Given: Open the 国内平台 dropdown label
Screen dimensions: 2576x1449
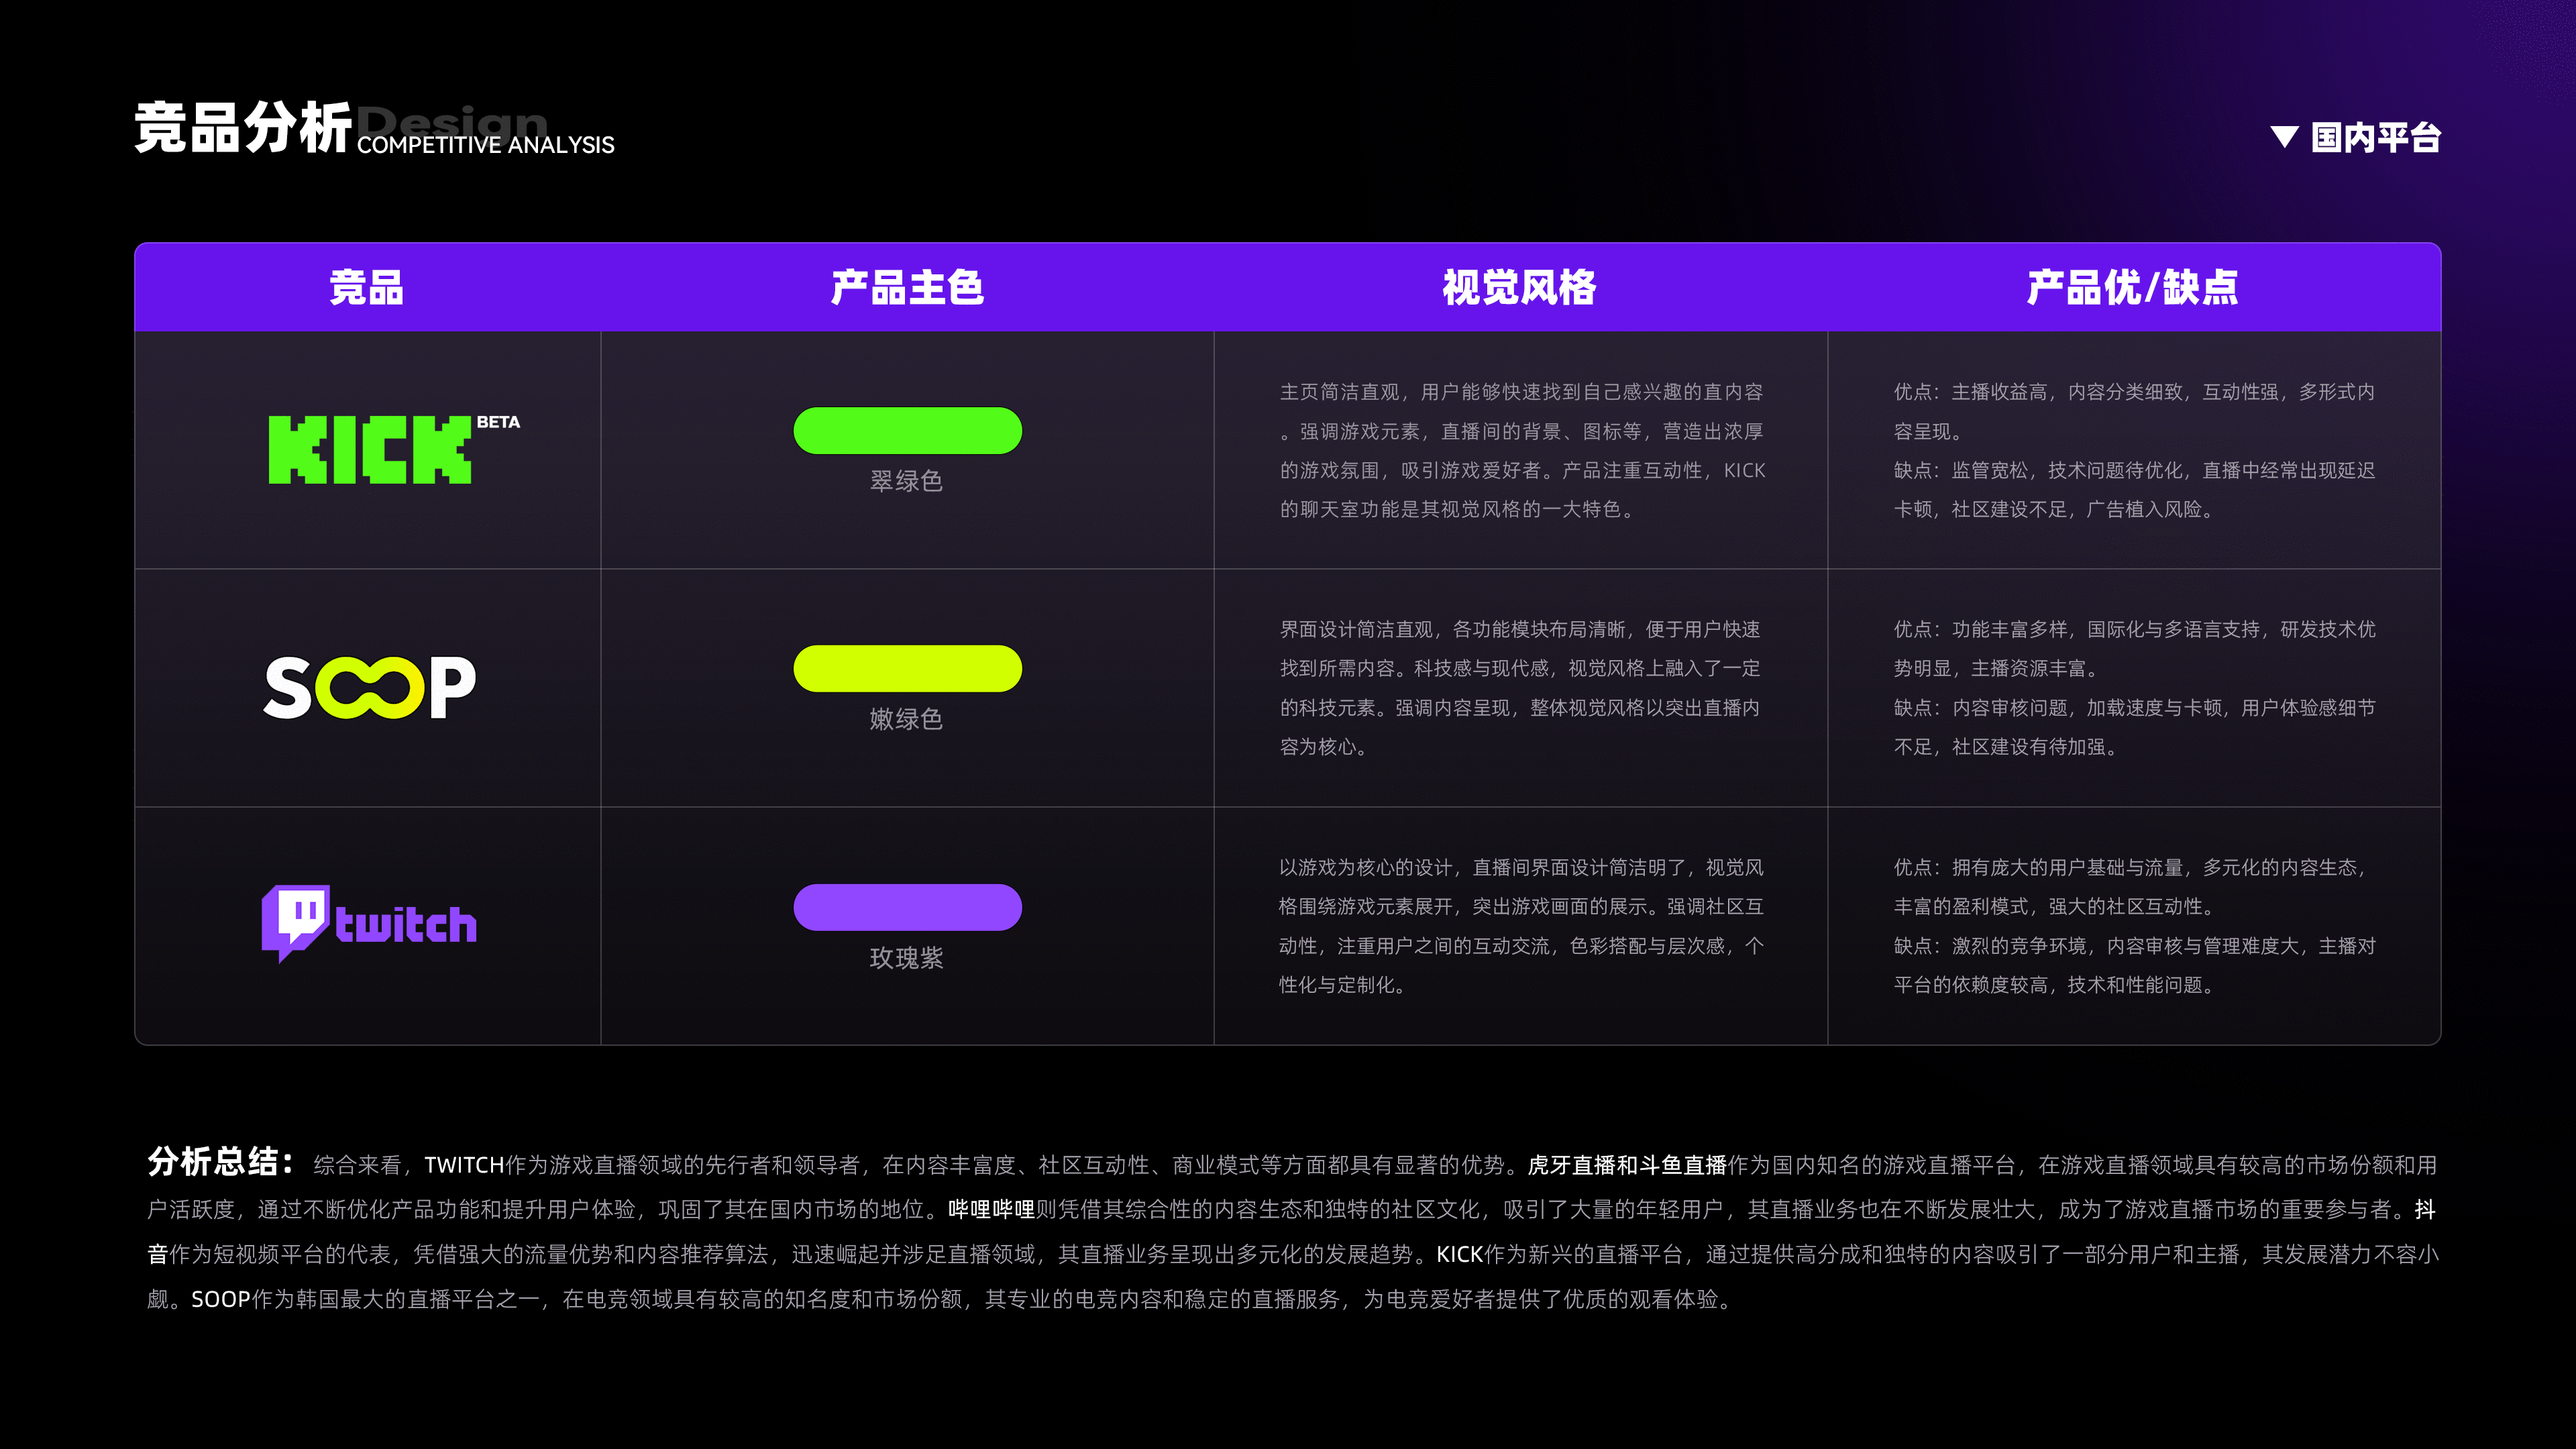Looking at the screenshot, I should point(2376,137).
